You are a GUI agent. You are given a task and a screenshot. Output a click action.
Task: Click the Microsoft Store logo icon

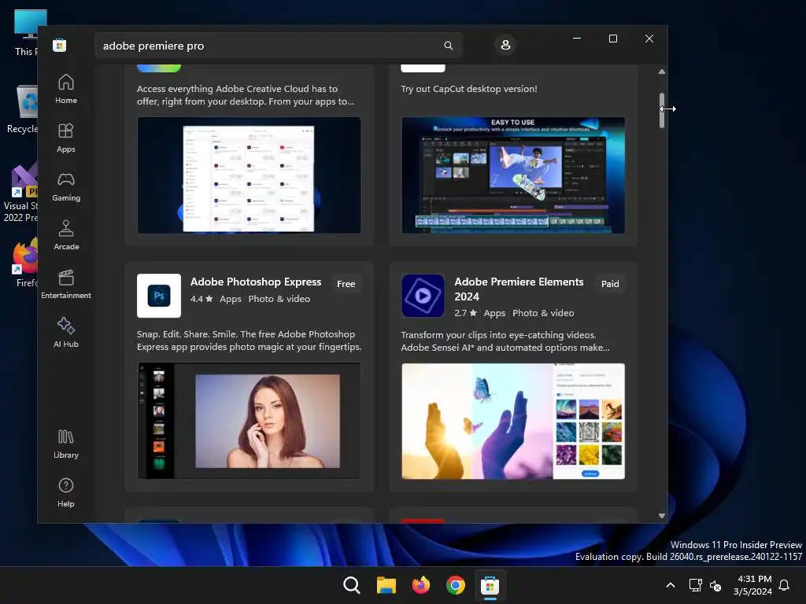point(60,45)
